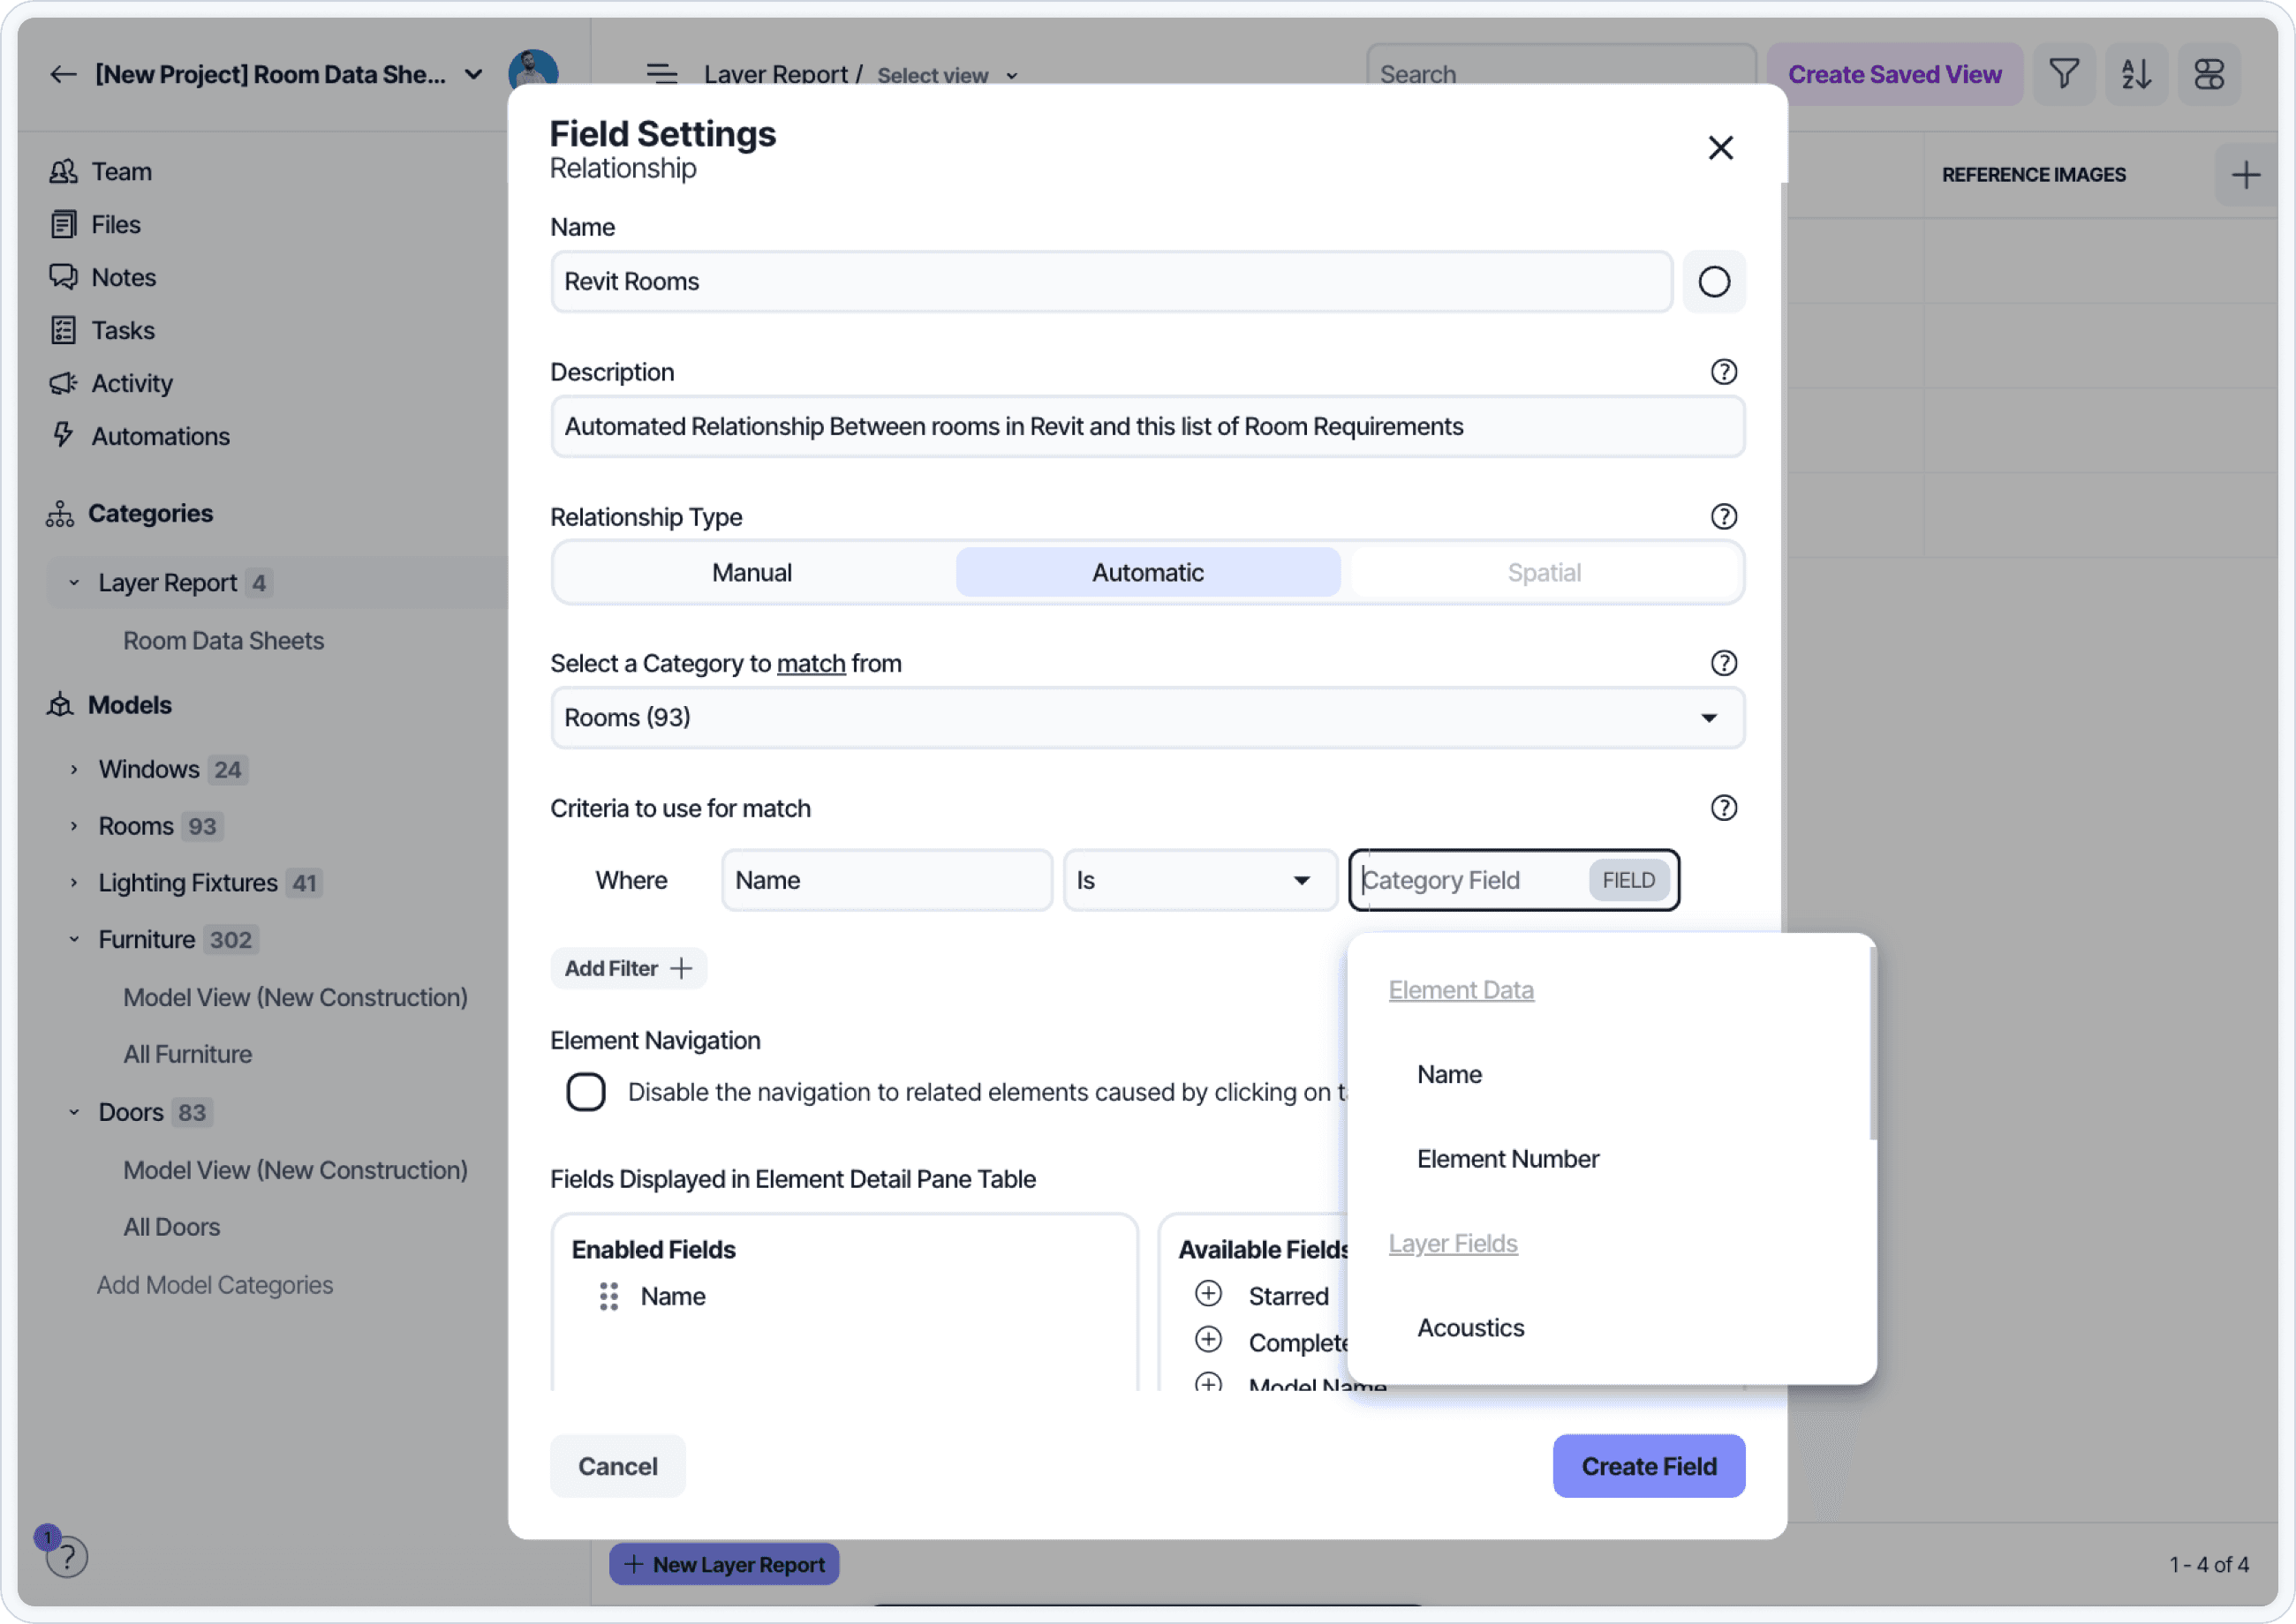Open the Rooms (93) category dropdown

(1146, 718)
